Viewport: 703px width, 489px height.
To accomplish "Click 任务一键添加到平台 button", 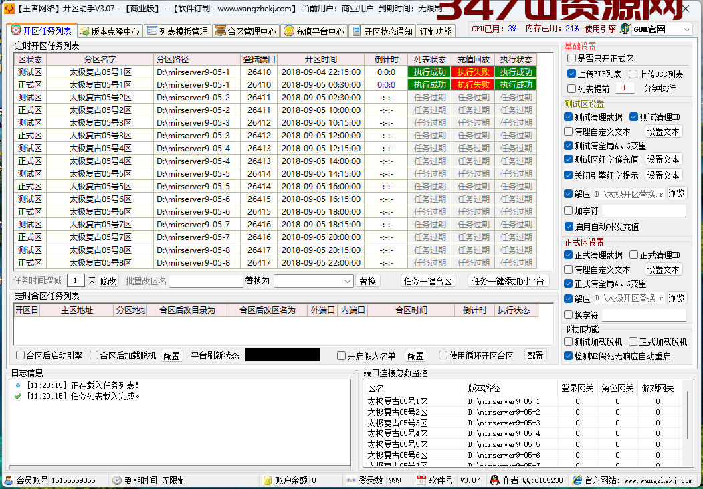I will pyautogui.click(x=508, y=281).
